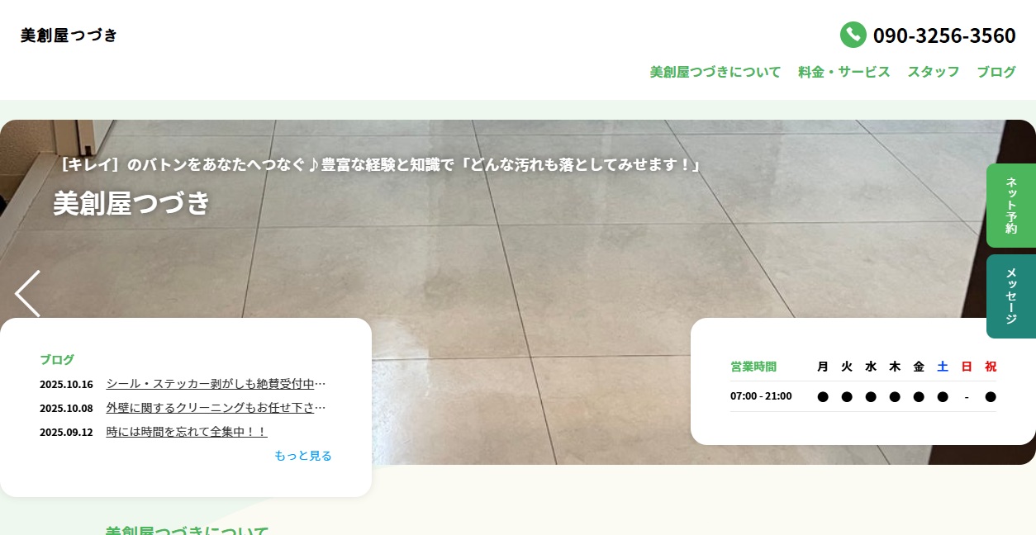The width and height of the screenshot is (1036, 535).
Task: Click the holiday 祝 availability dot
Action: (x=990, y=396)
